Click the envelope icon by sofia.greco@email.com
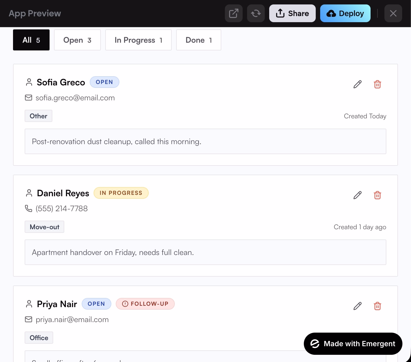 pyautogui.click(x=29, y=98)
